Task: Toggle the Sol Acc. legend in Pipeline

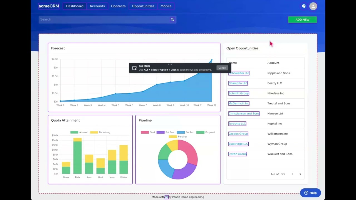Action: 186,132
